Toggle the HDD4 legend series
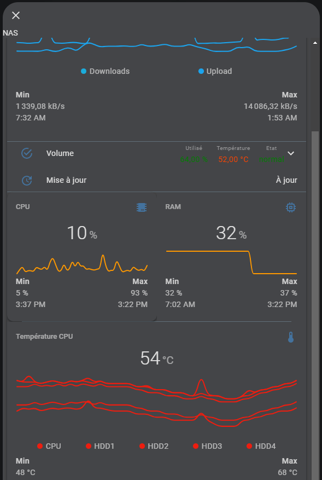Image resolution: width=322 pixels, height=480 pixels. tap(261, 446)
